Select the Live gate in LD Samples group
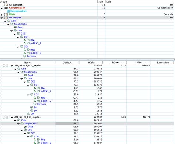Viewport: 175px width, 144px height. coord(20,30)
